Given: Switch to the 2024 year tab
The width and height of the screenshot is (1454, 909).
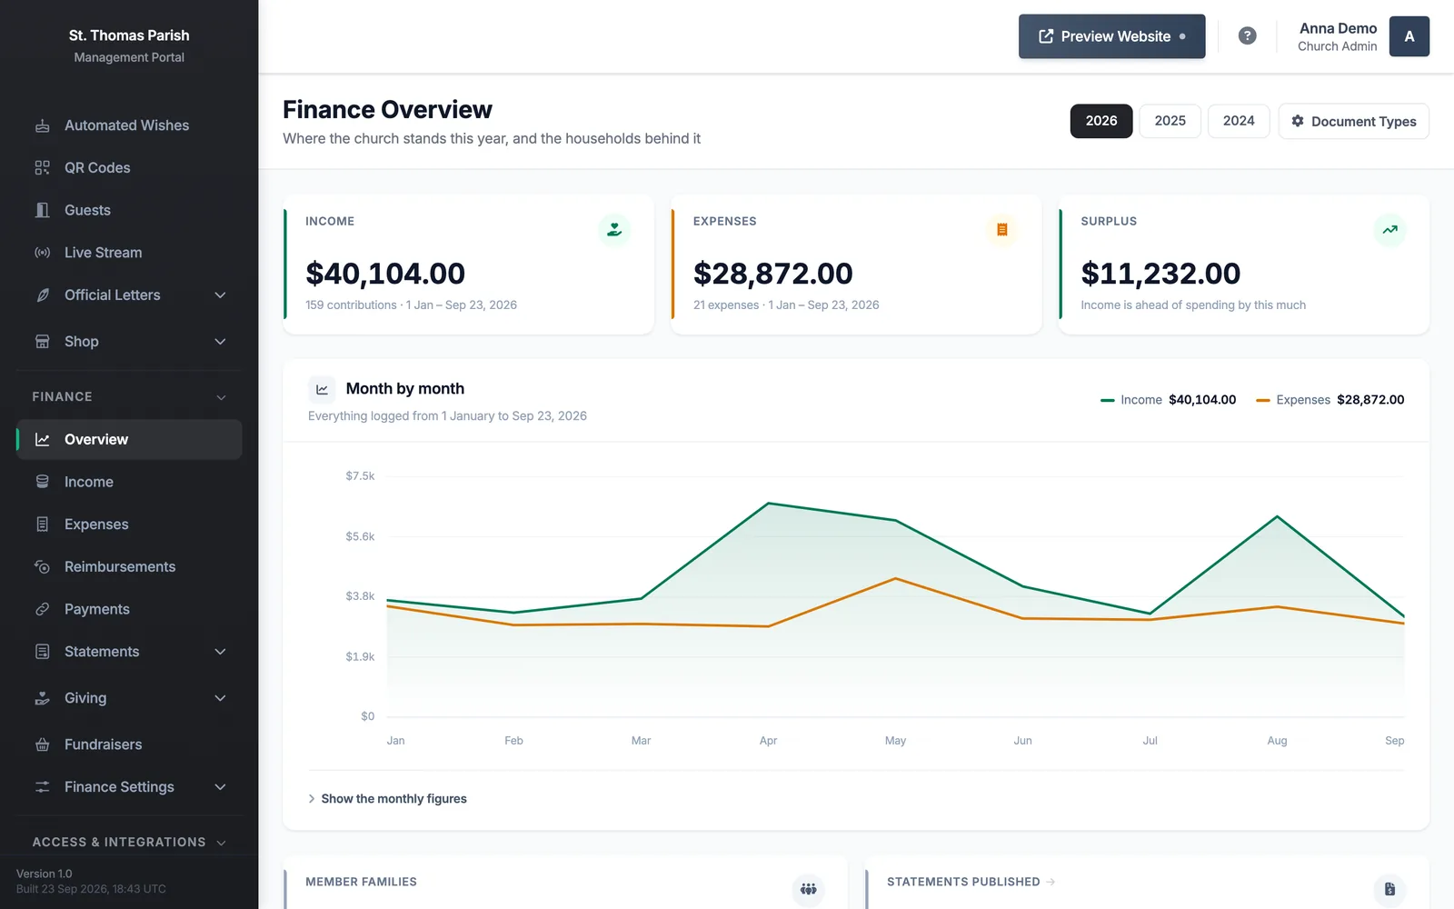Looking at the screenshot, I should tap(1239, 121).
